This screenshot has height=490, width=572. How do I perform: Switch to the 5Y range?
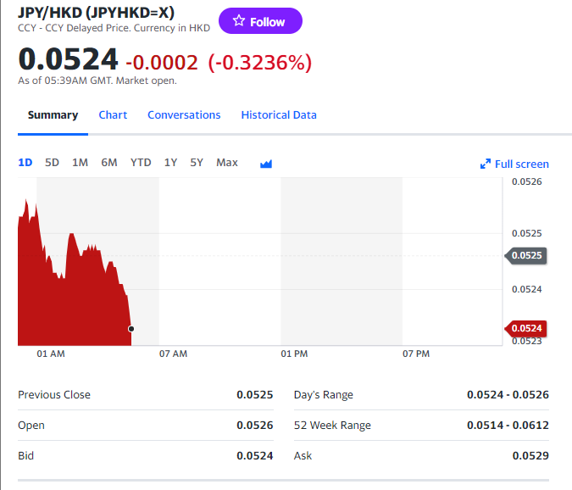coord(197,163)
